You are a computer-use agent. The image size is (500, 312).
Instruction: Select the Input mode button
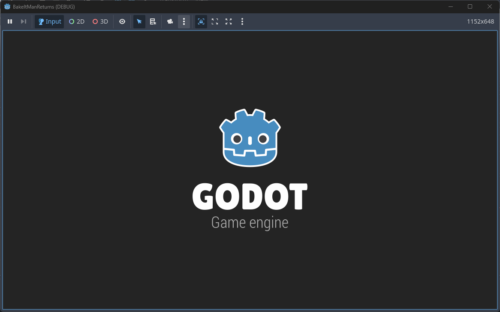[49, 21]
